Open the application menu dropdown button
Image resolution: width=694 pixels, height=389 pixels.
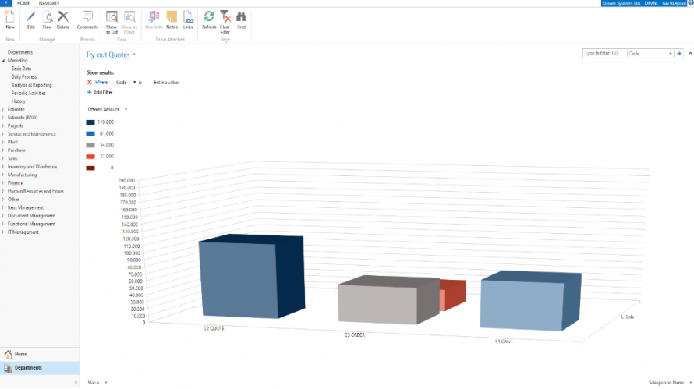[x=6, y=3]
